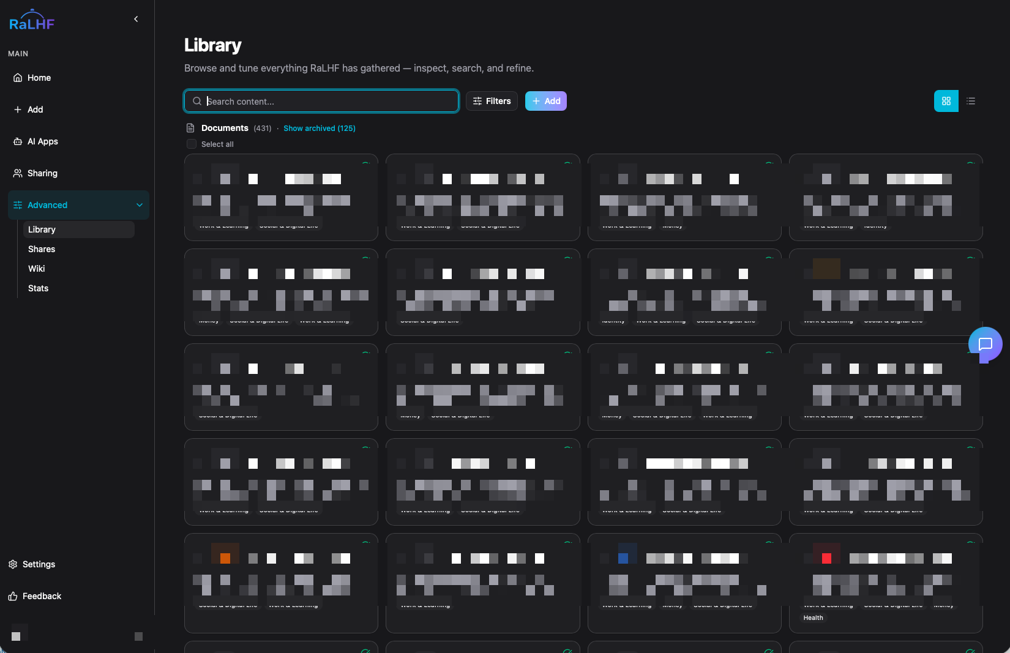The width and height of the screenshot is (1010, 653).
Task: Open the Wiki sub-item
Action: [x=37, y=269]
